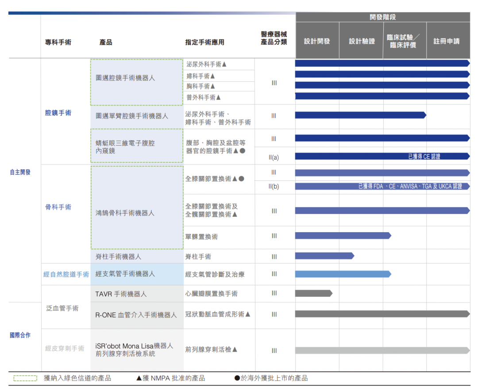
Task: Click the '婦科手術▲' application row
Action: [200, 76]
